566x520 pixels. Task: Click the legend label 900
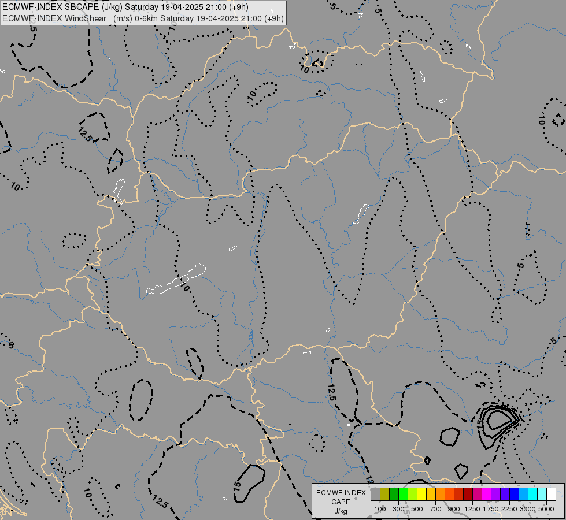coord(454,509)
